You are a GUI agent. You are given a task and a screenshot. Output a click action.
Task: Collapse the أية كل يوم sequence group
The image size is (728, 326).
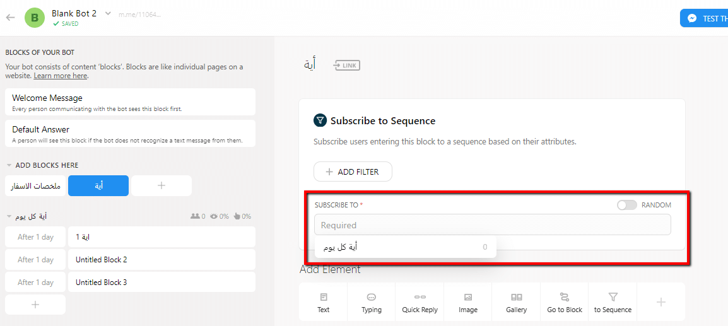coord(9,216)
